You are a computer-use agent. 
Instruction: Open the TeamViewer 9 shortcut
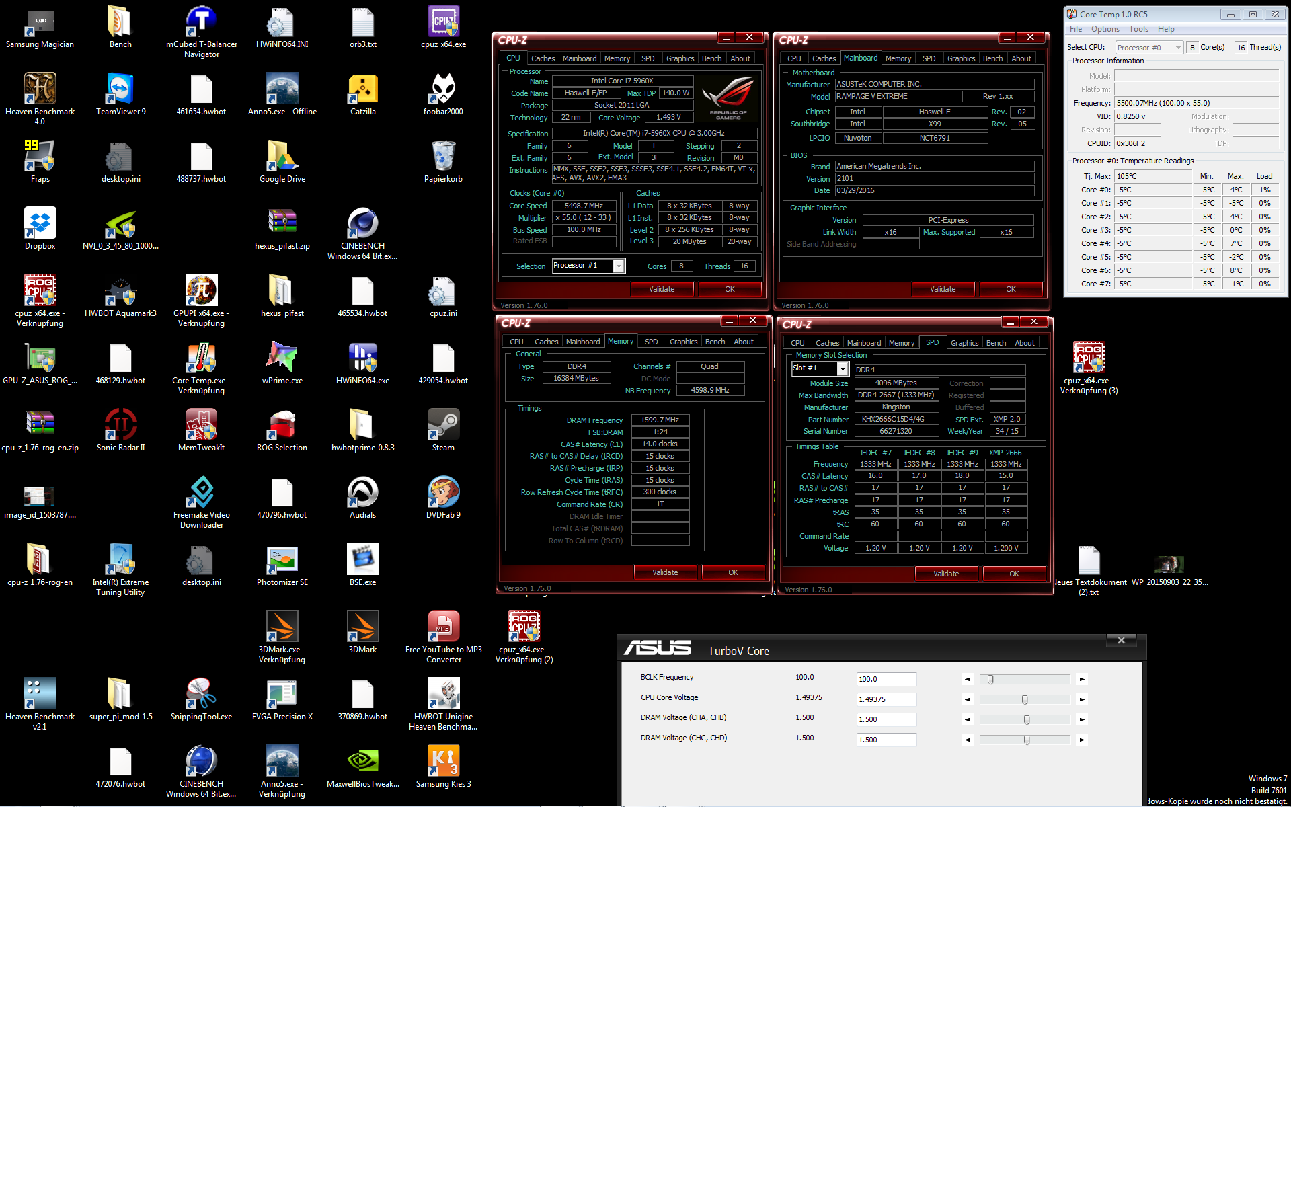tap(120, 95)
